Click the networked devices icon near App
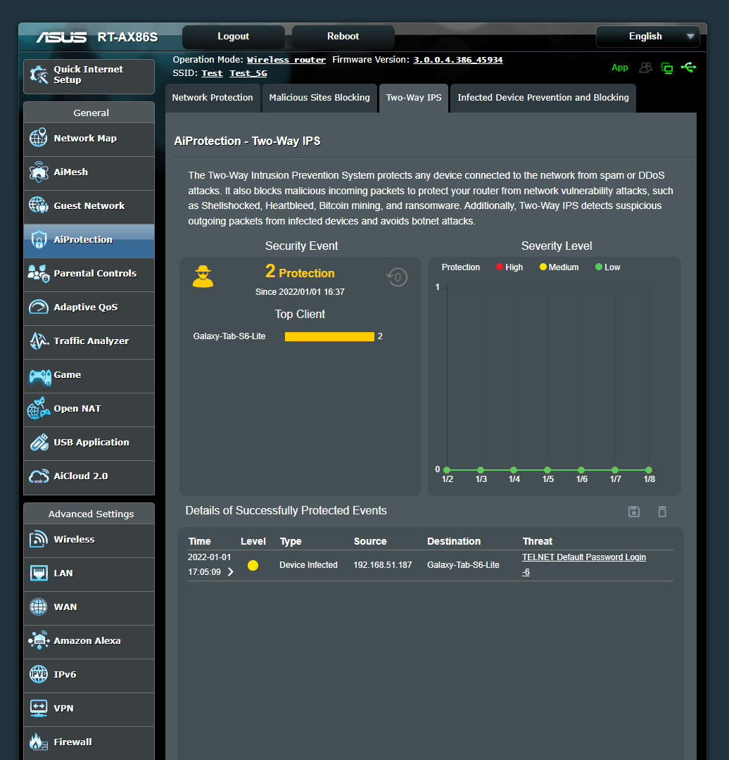Viewport: 729px width, 760px height. [666, 68]
